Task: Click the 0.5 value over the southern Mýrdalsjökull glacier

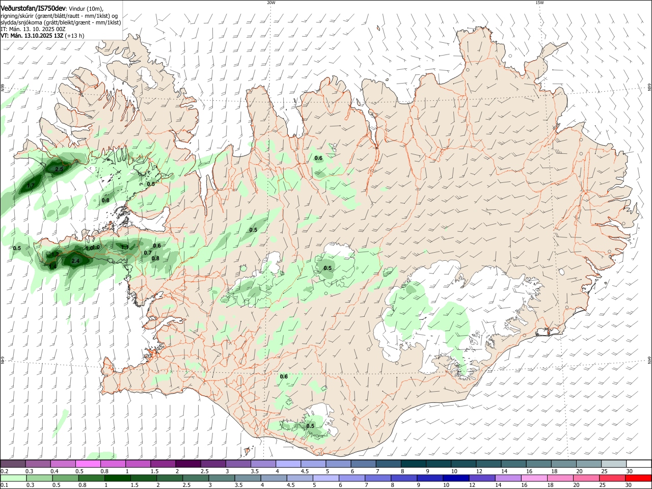Action: 310,426
